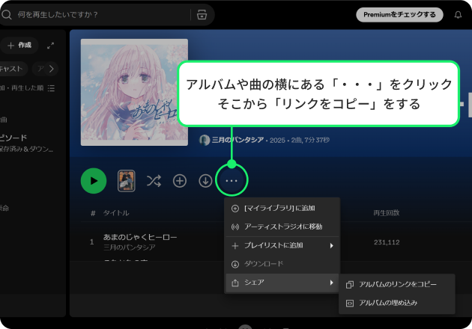The width and height of the screenshot is (472, 329).
Task: Expand the シェア submenu
Action: click(282, 283)
